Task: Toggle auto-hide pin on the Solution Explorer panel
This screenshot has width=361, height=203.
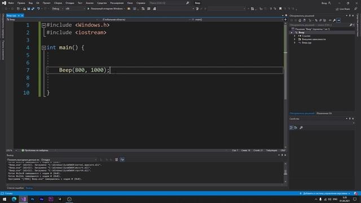Action: click(x=350, y=16)
